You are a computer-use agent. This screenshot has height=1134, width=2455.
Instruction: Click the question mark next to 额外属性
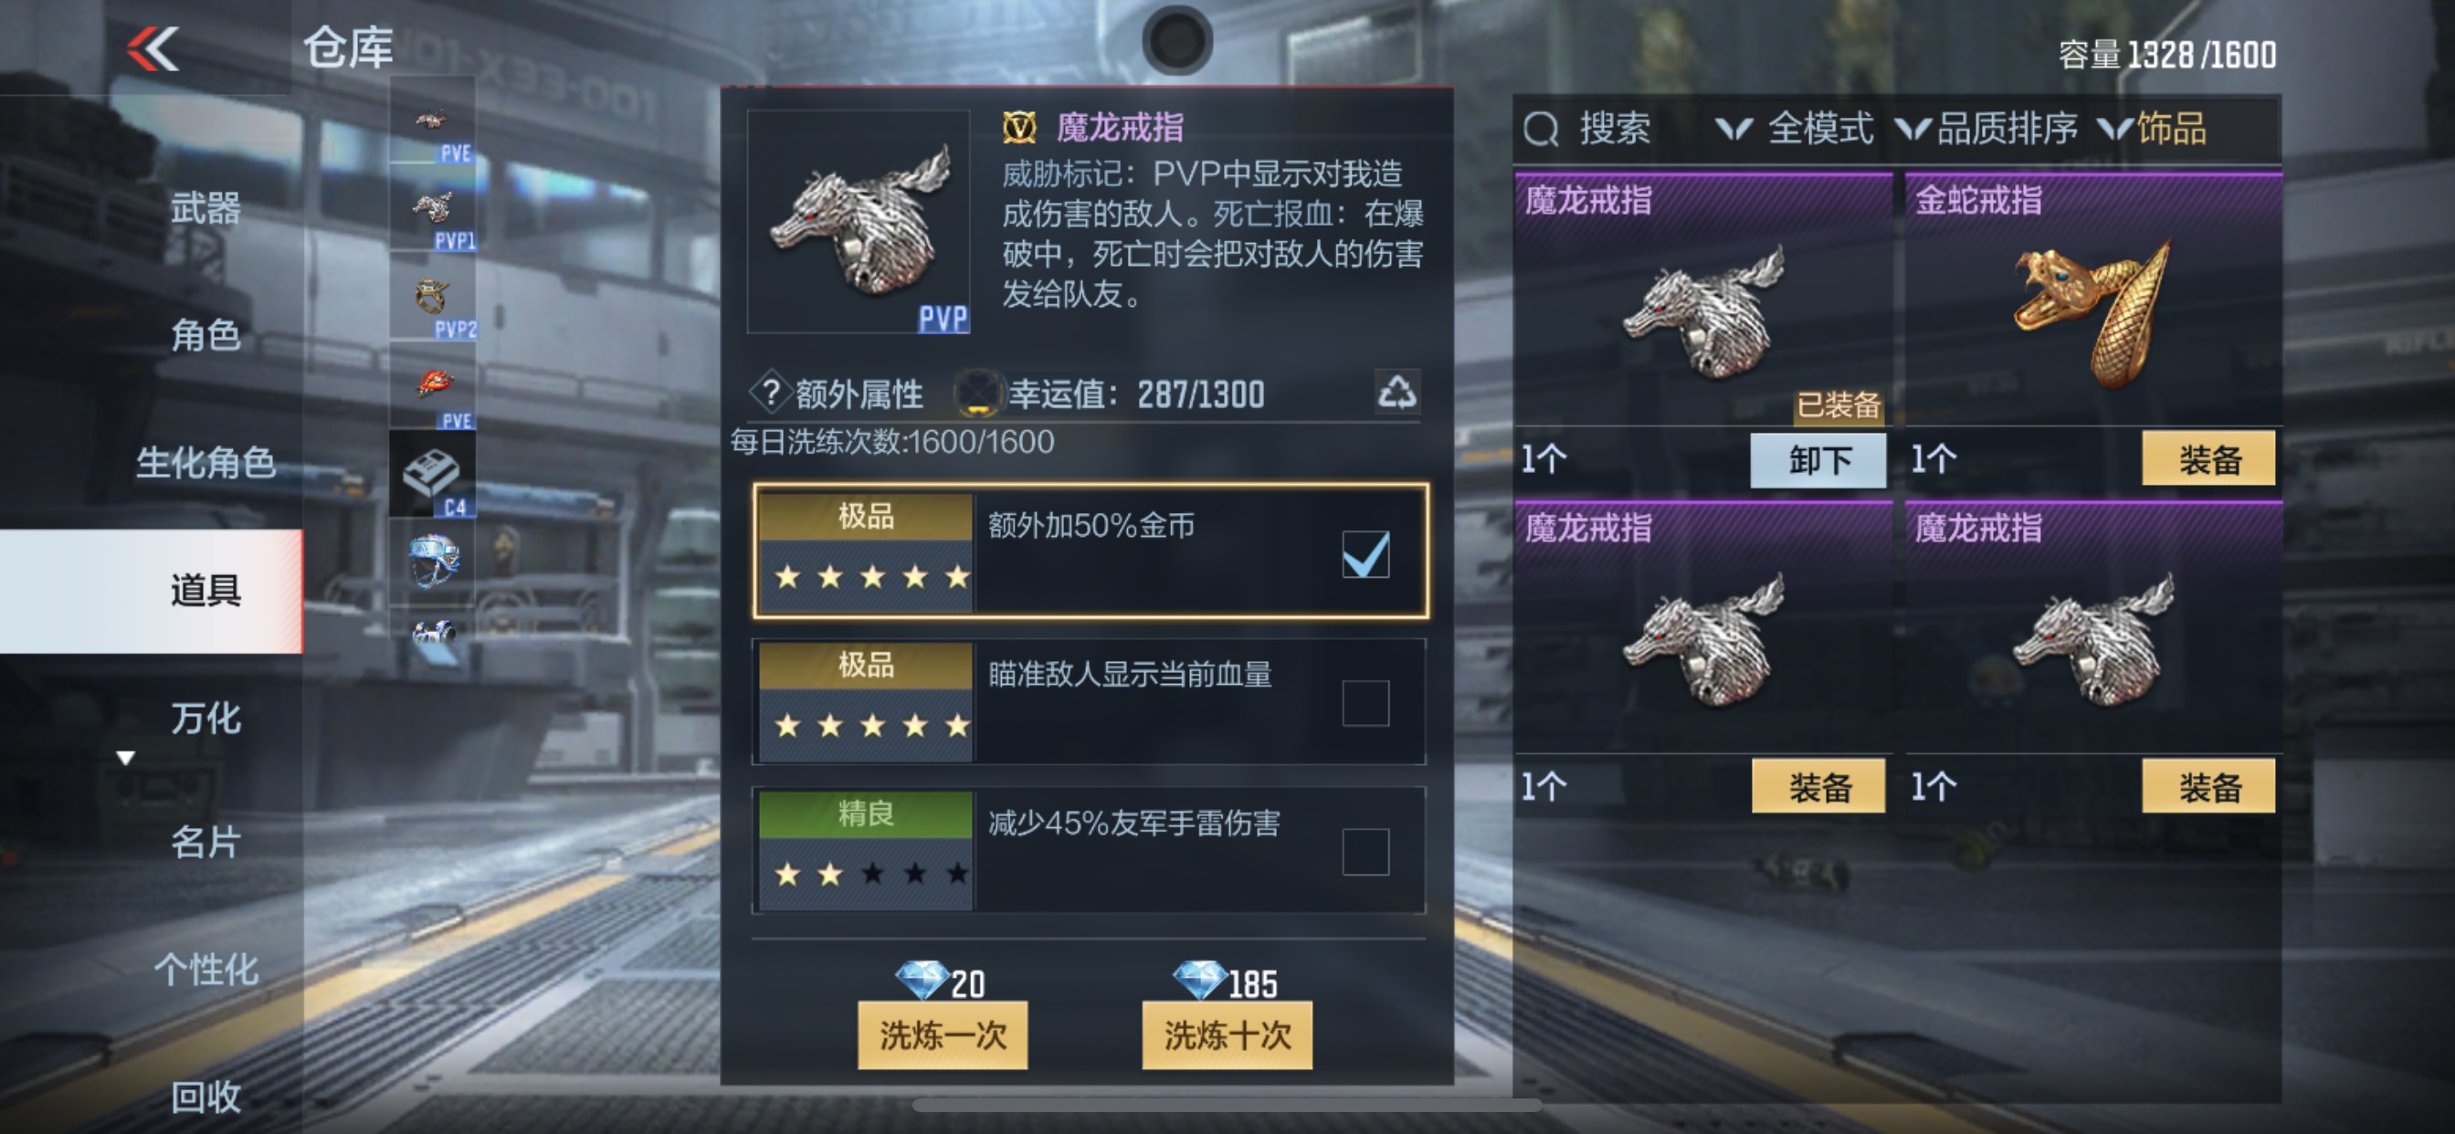771,392
